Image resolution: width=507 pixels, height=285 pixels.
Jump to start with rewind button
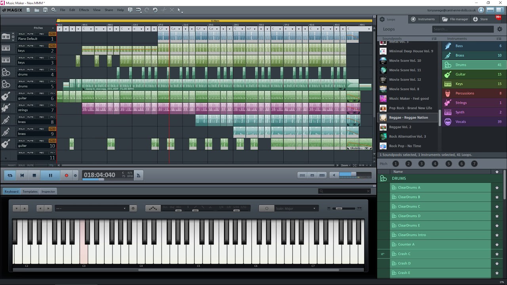[x=22, y=175]
